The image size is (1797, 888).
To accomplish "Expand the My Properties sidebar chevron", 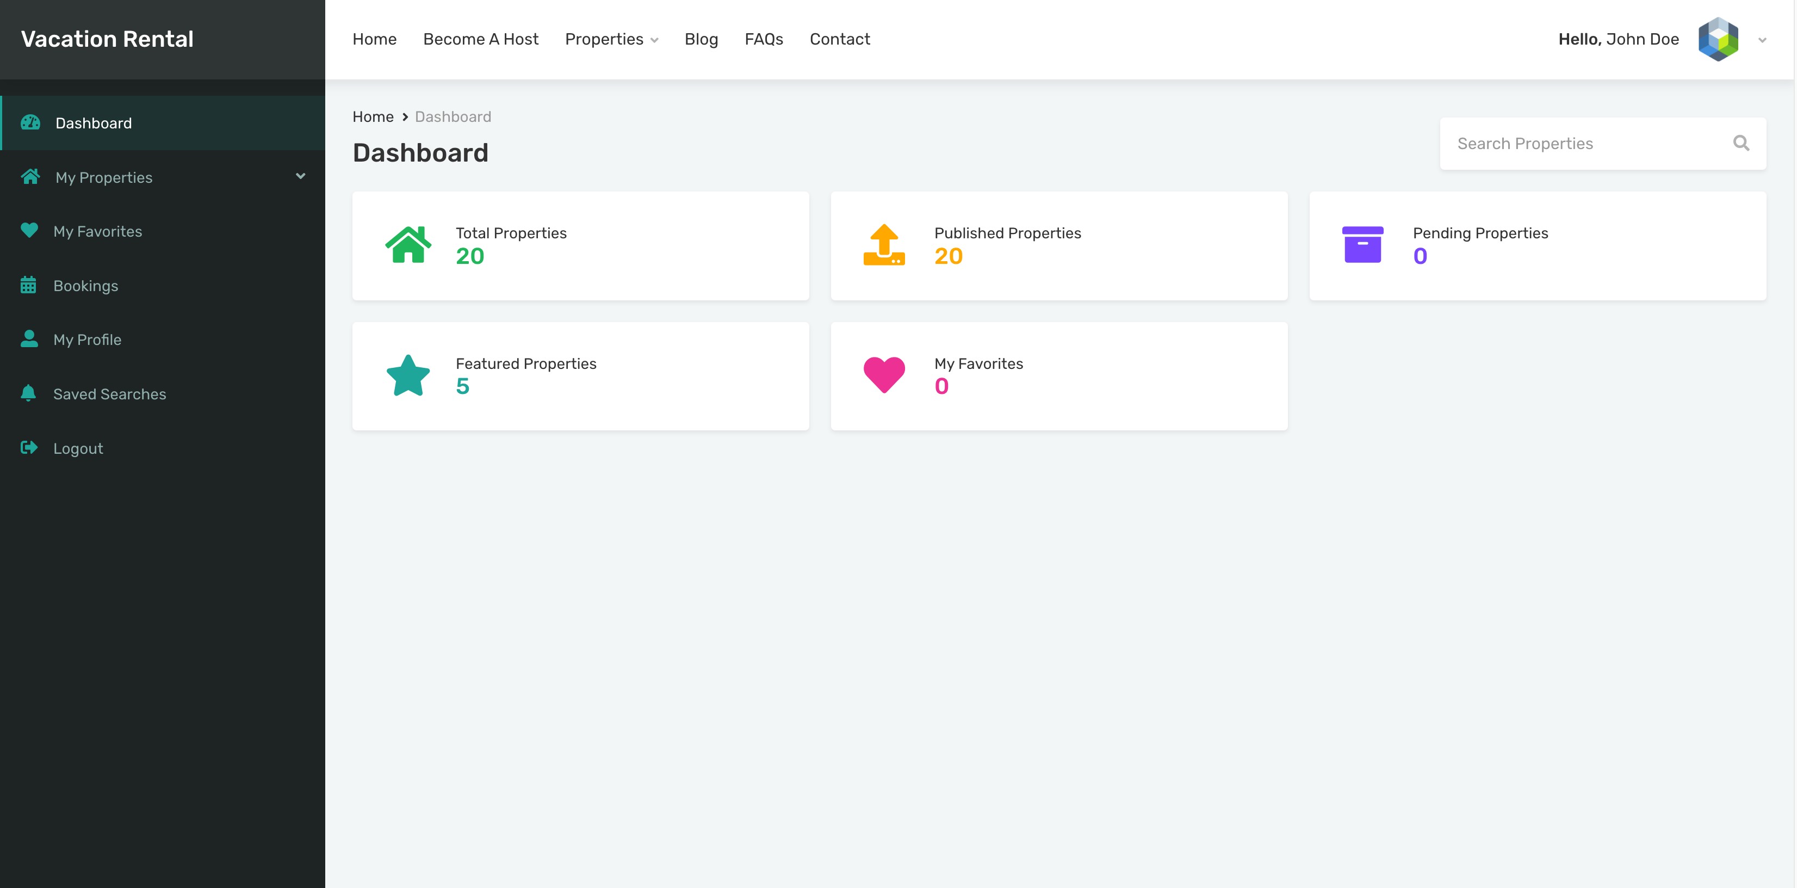I will click(301, 176).
